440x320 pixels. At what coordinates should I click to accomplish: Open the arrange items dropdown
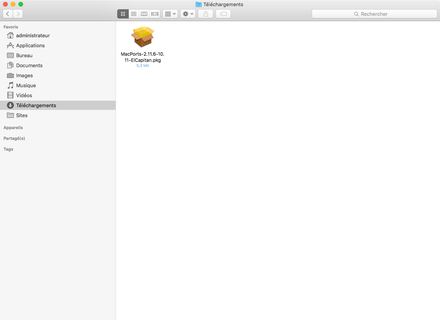tap(170, 14)
